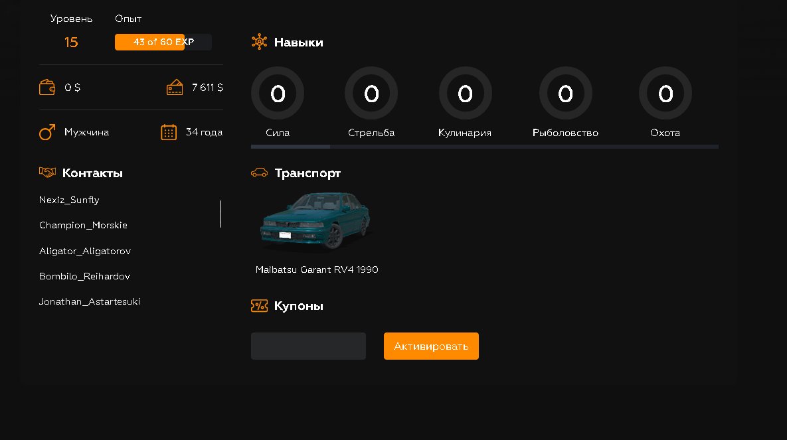This screenshot has height=440, width=787.
Task: Choose contact Aligator_Aligatorov
Action: (x=85, y=252)
